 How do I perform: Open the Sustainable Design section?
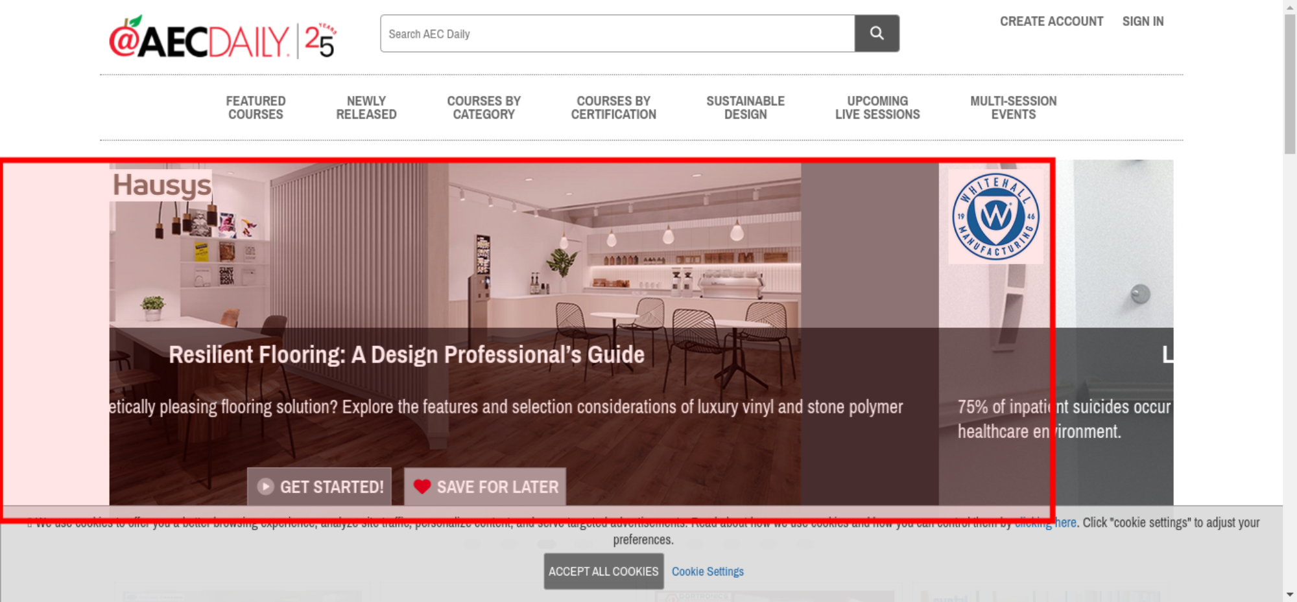(745, 108)
